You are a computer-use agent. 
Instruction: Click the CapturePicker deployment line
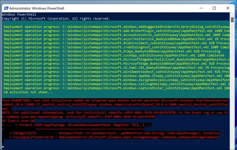click(117, 88)
